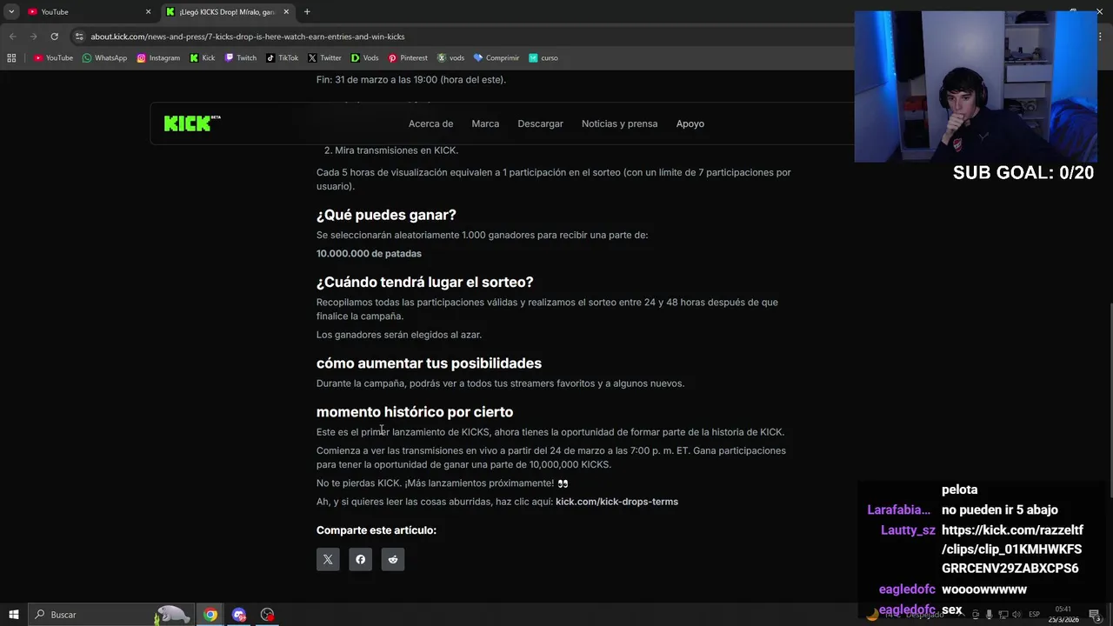This screenshot has width=1113, height=626.
Task: Open the lowercase vods bookmark
Action: coord(450,58)
